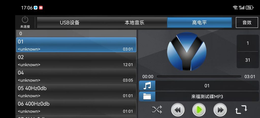Toggle shuffle playback mode
The width and height of the screenshot is (260, 118).
[x=157, y=109]
